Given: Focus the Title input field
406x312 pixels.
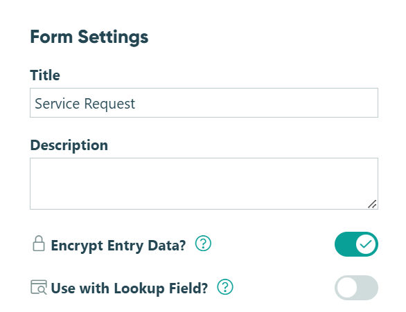Looking at the screenshot, I should coord(204,103).
